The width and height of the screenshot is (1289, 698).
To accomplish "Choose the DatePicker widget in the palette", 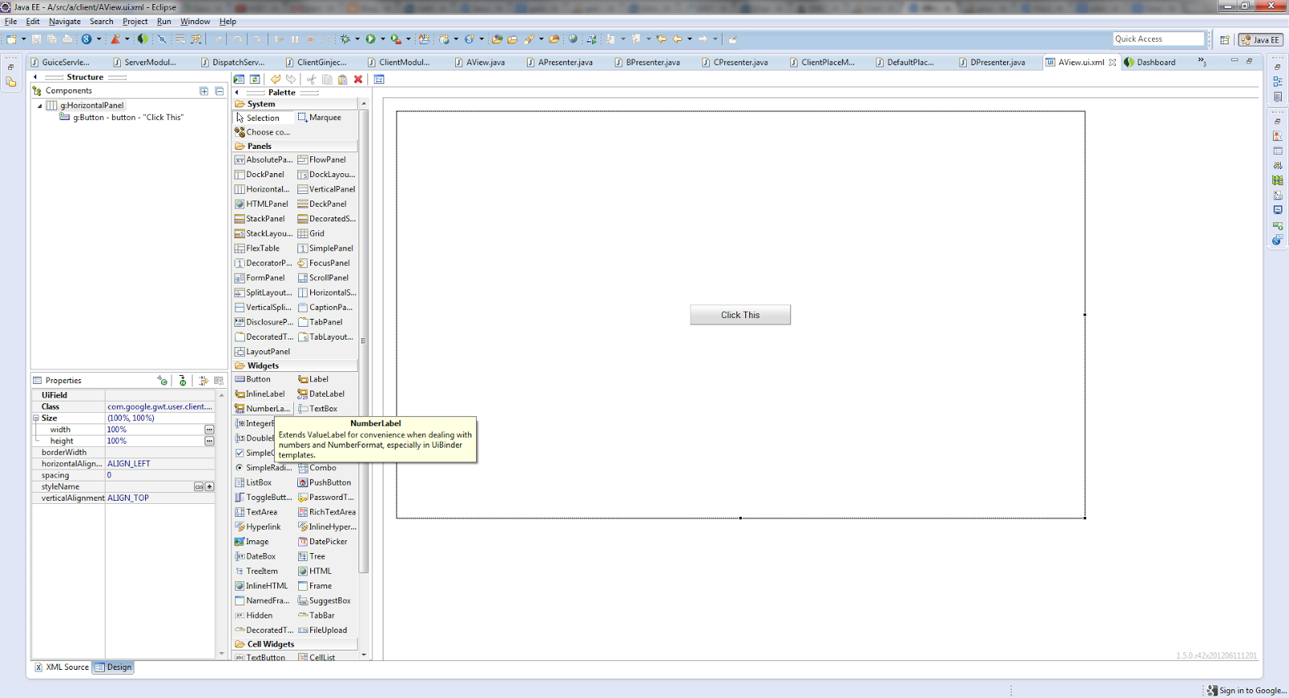I will 322,542.
